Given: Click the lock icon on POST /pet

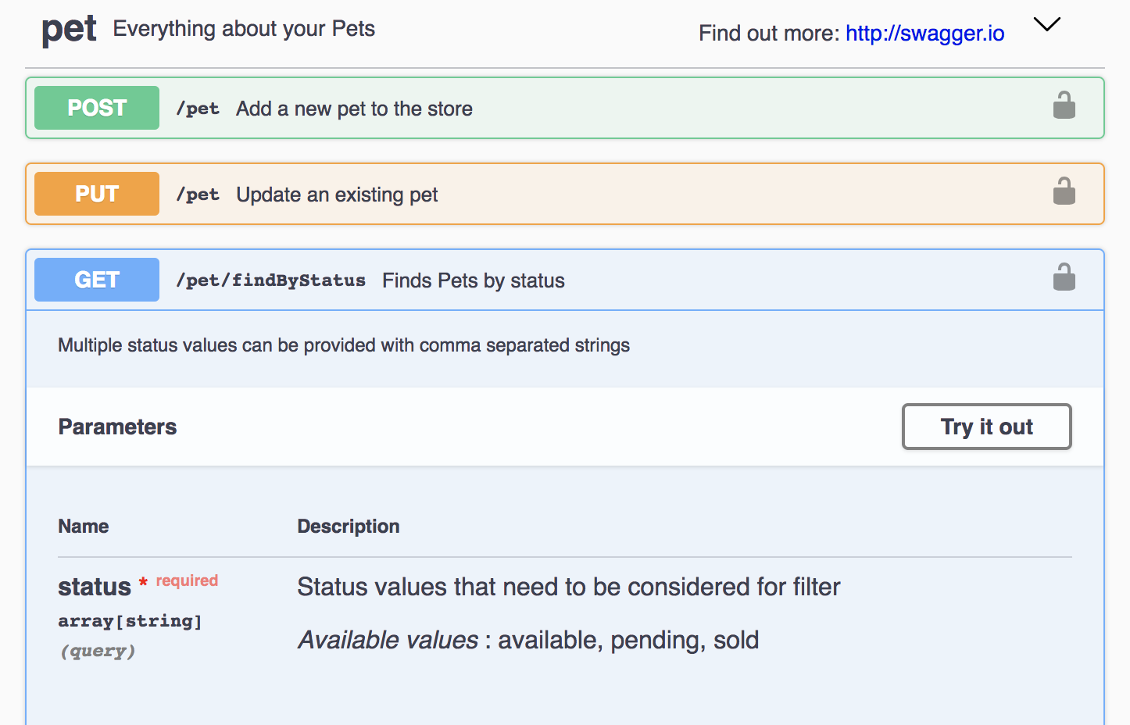Looking at the screenshot, I should 1064,105.
